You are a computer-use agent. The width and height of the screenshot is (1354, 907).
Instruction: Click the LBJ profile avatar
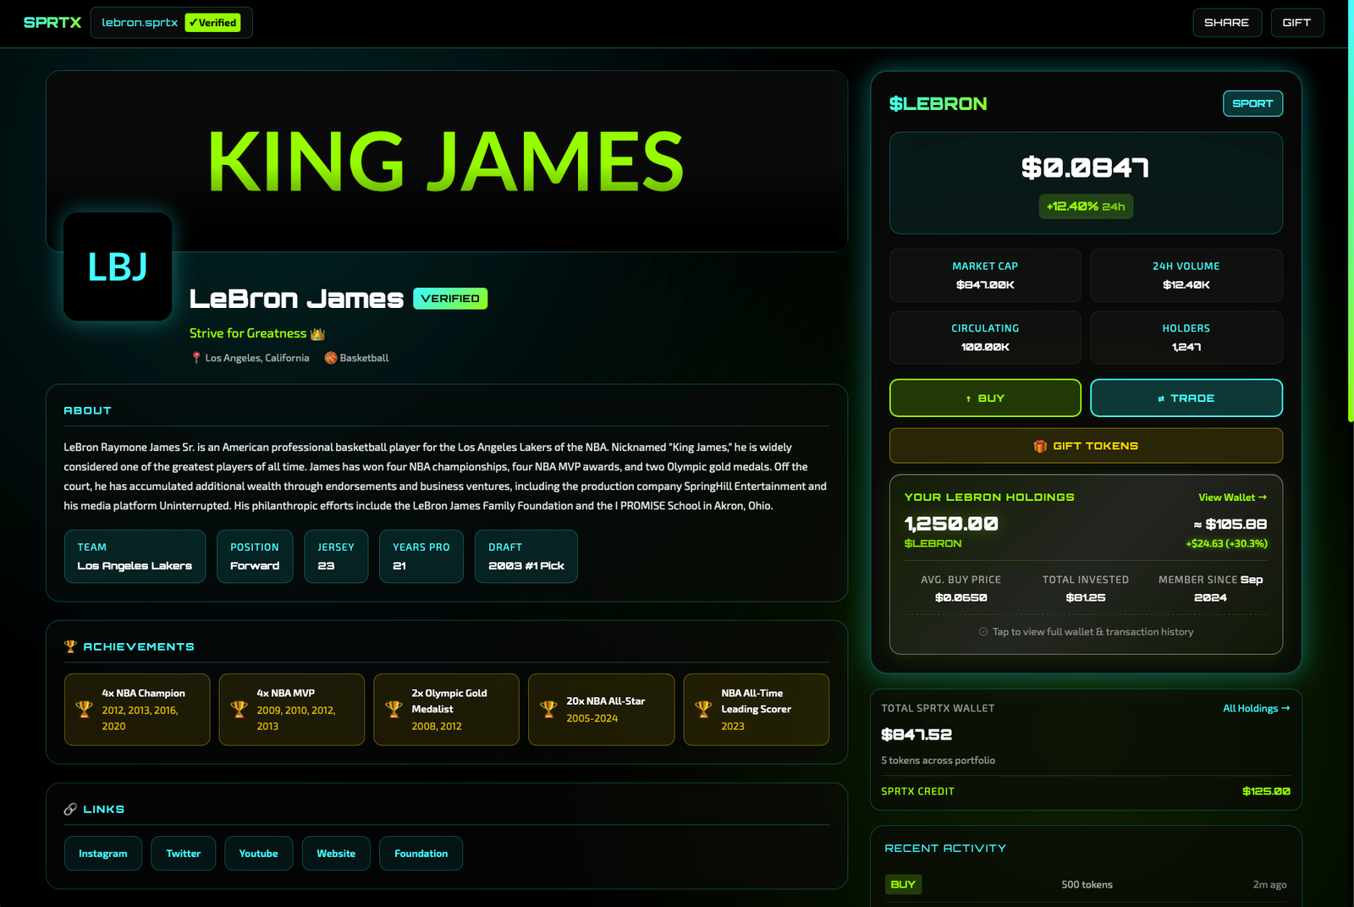tap(118, 267)
